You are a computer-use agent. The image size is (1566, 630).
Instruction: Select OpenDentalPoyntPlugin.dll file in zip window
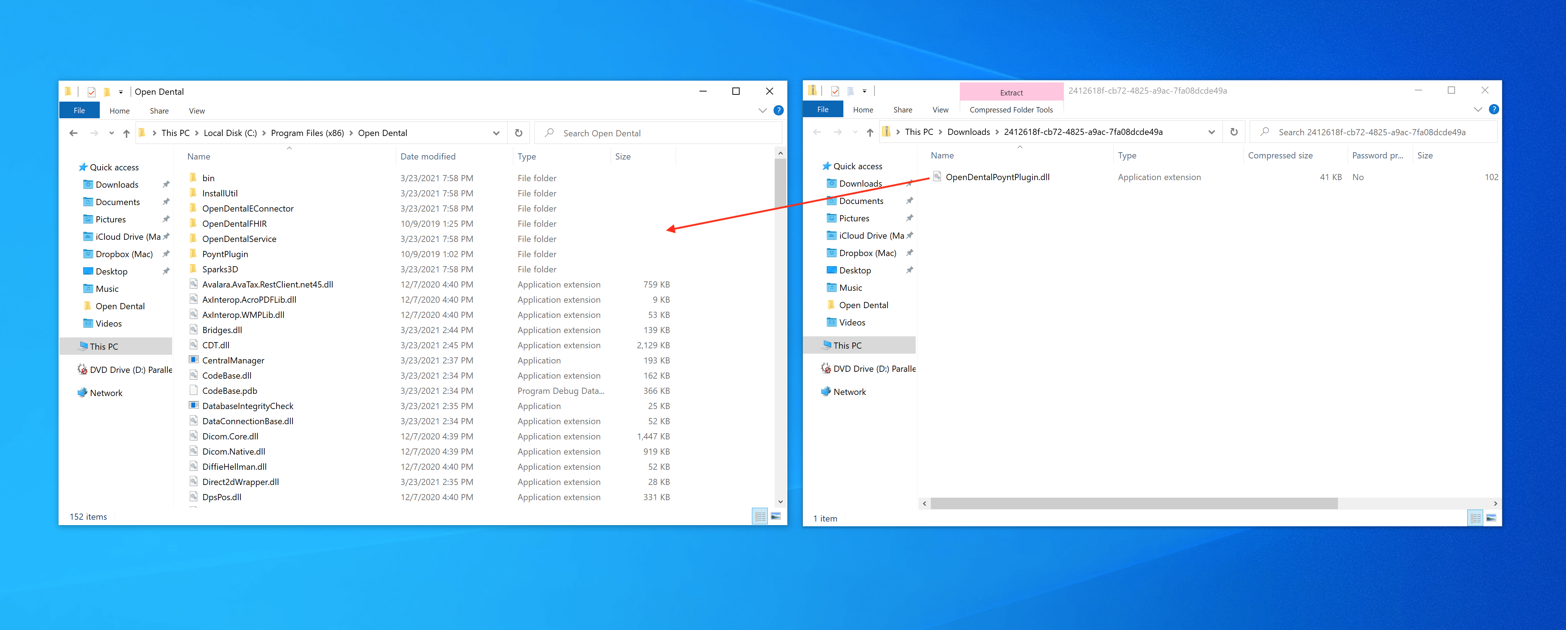point(997,177)
